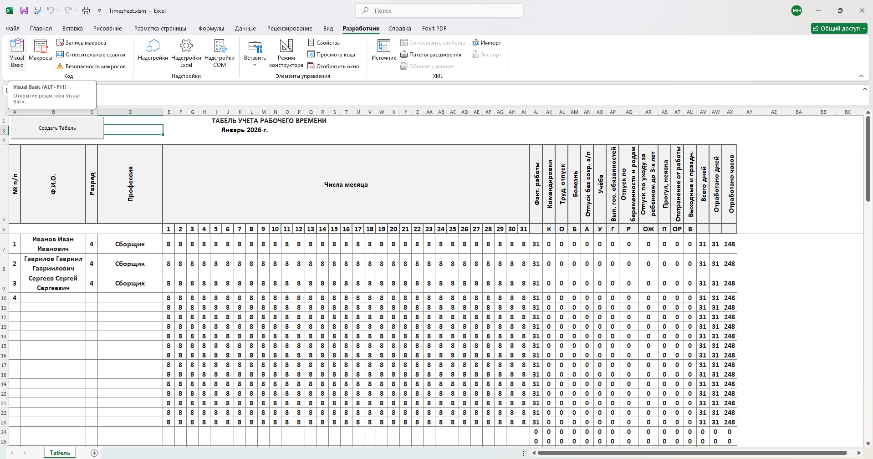
Task: Switch to the Insert (Вставка) tab
Action: point(73,28)
